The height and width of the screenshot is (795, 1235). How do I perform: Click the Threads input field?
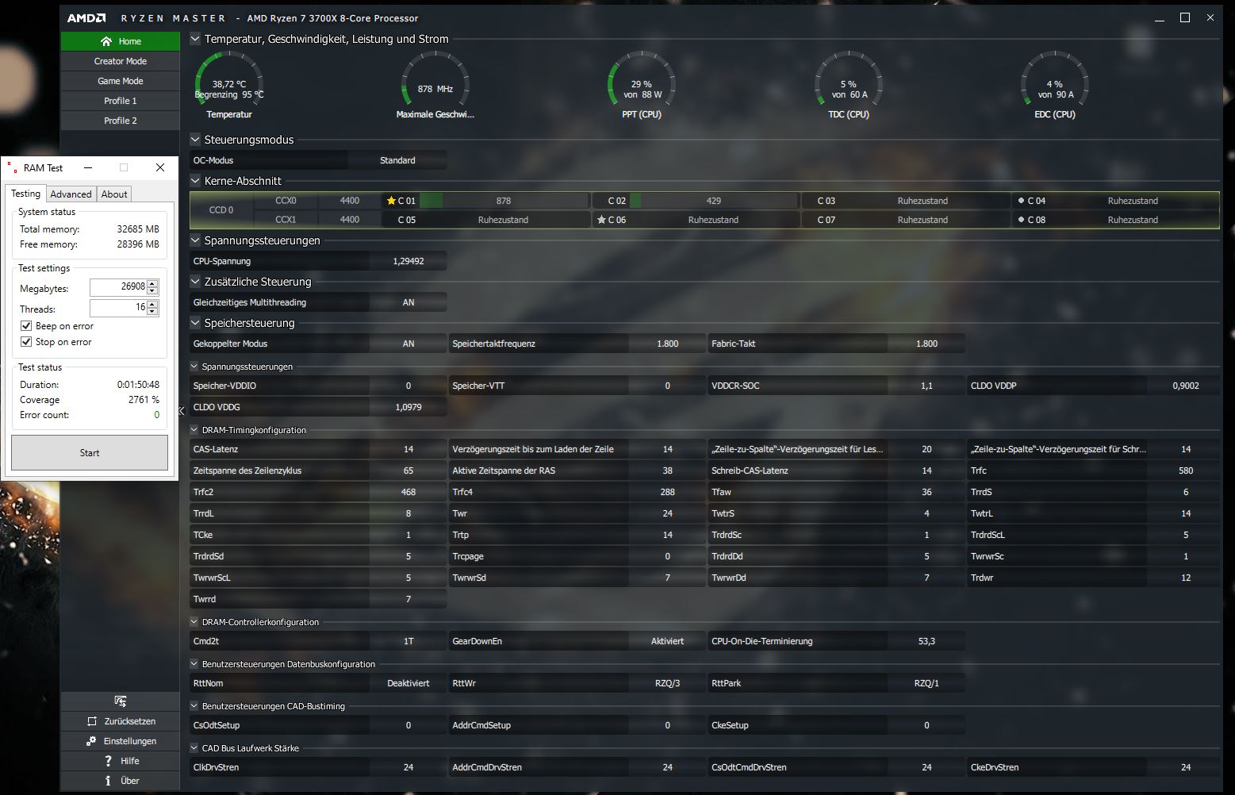pyautogui.click(x=118, y=308)
